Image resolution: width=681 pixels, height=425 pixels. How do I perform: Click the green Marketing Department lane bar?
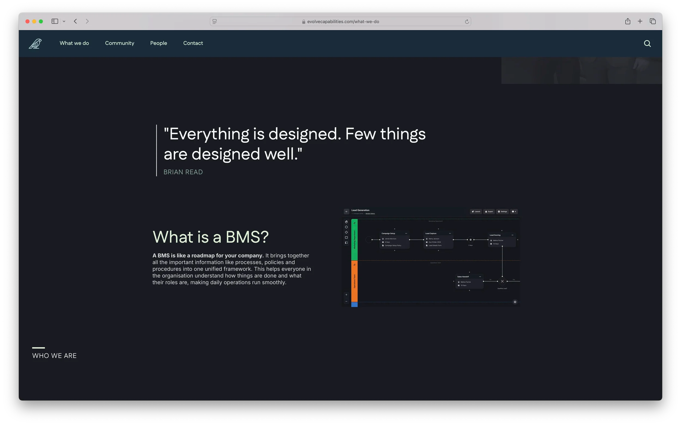[x=354, y=239]
